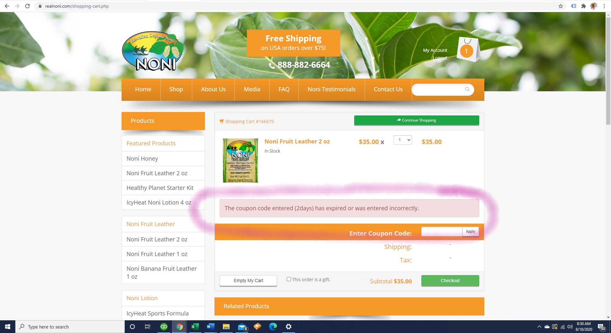The height and width of the screenshot is (333, 611).
Task: Open Chrome three-dot menu
Action: [604, 6]
